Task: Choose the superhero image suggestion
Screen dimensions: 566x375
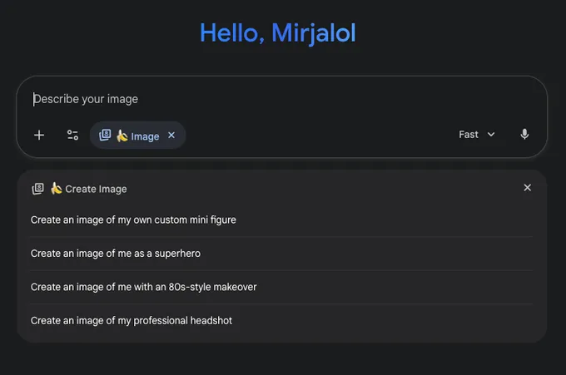Action: coord(116,254)
